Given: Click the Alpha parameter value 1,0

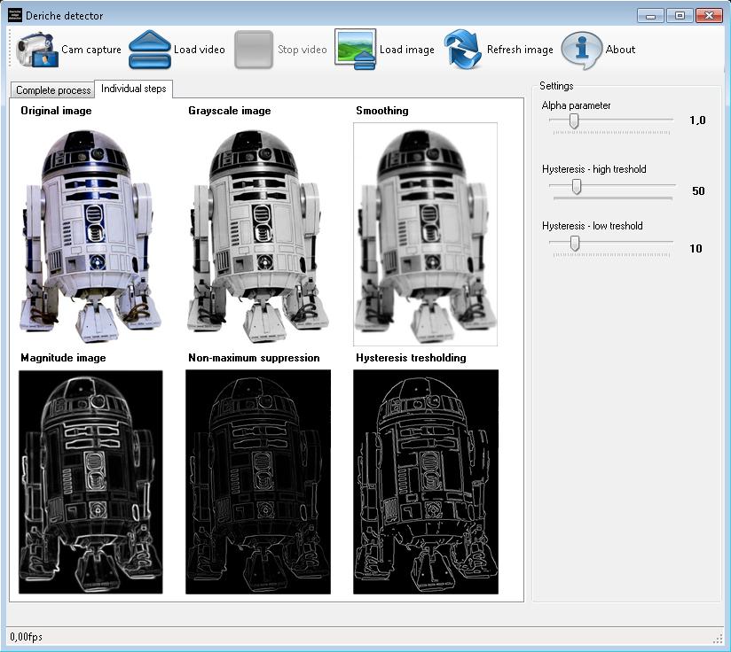Looking at the screenshot, I should click(697, 120).
